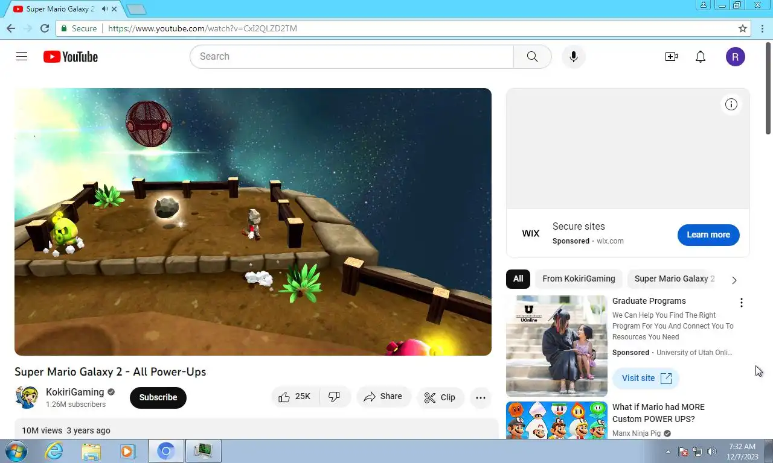Open the Chrome three-dot menu
This screenshot has width=773, height=463.
762,28
